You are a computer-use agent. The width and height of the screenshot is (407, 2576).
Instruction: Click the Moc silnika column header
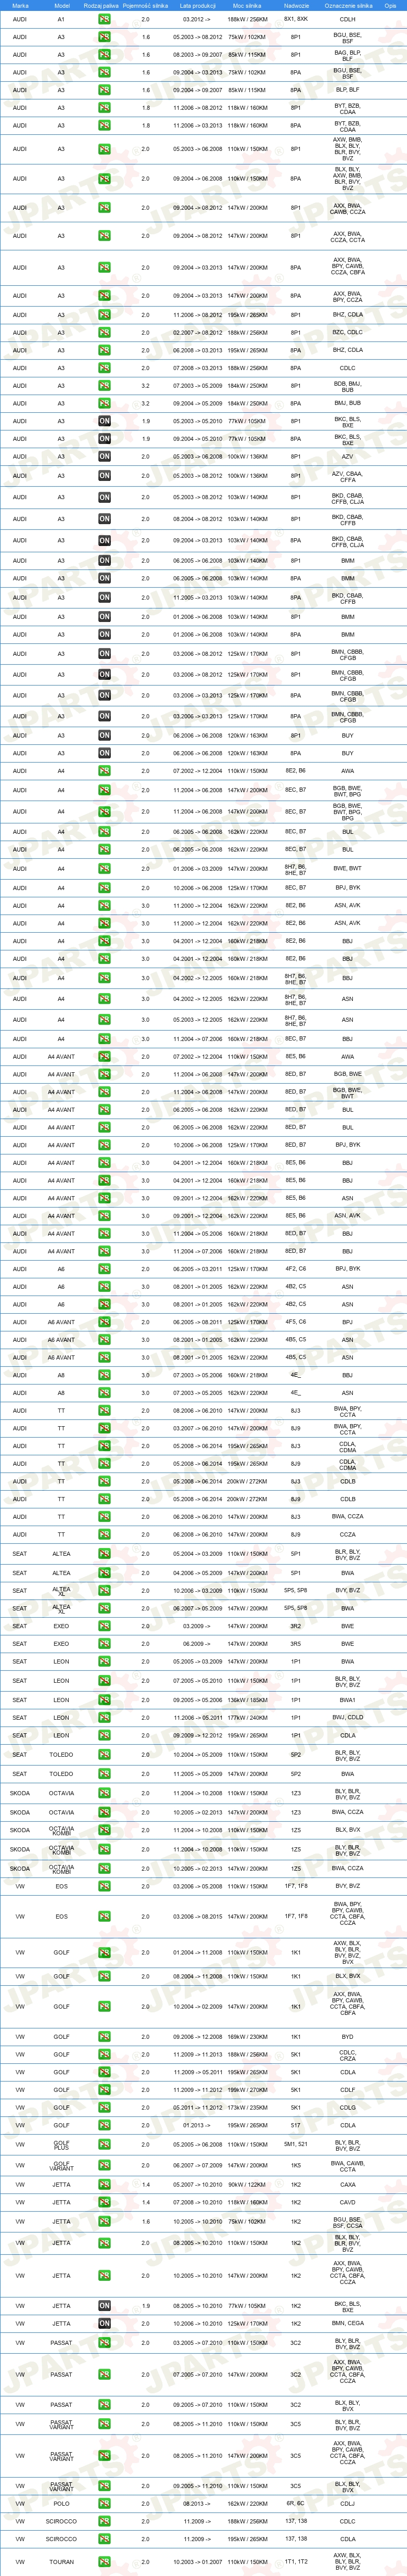[247, 5]
